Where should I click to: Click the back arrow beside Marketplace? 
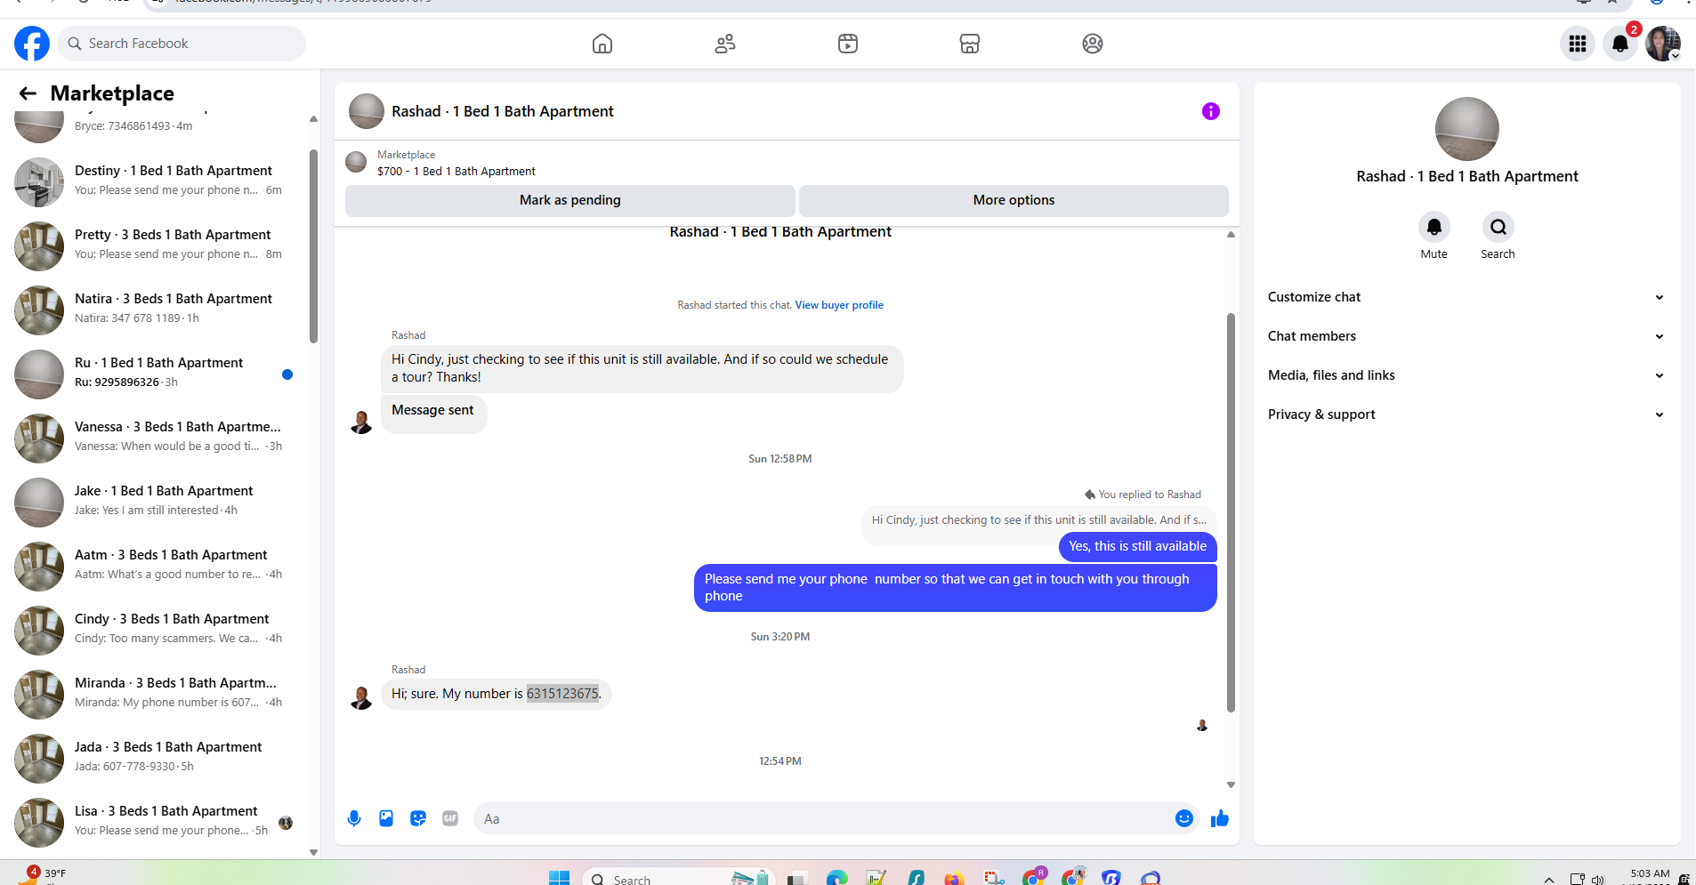pos(28,93)
